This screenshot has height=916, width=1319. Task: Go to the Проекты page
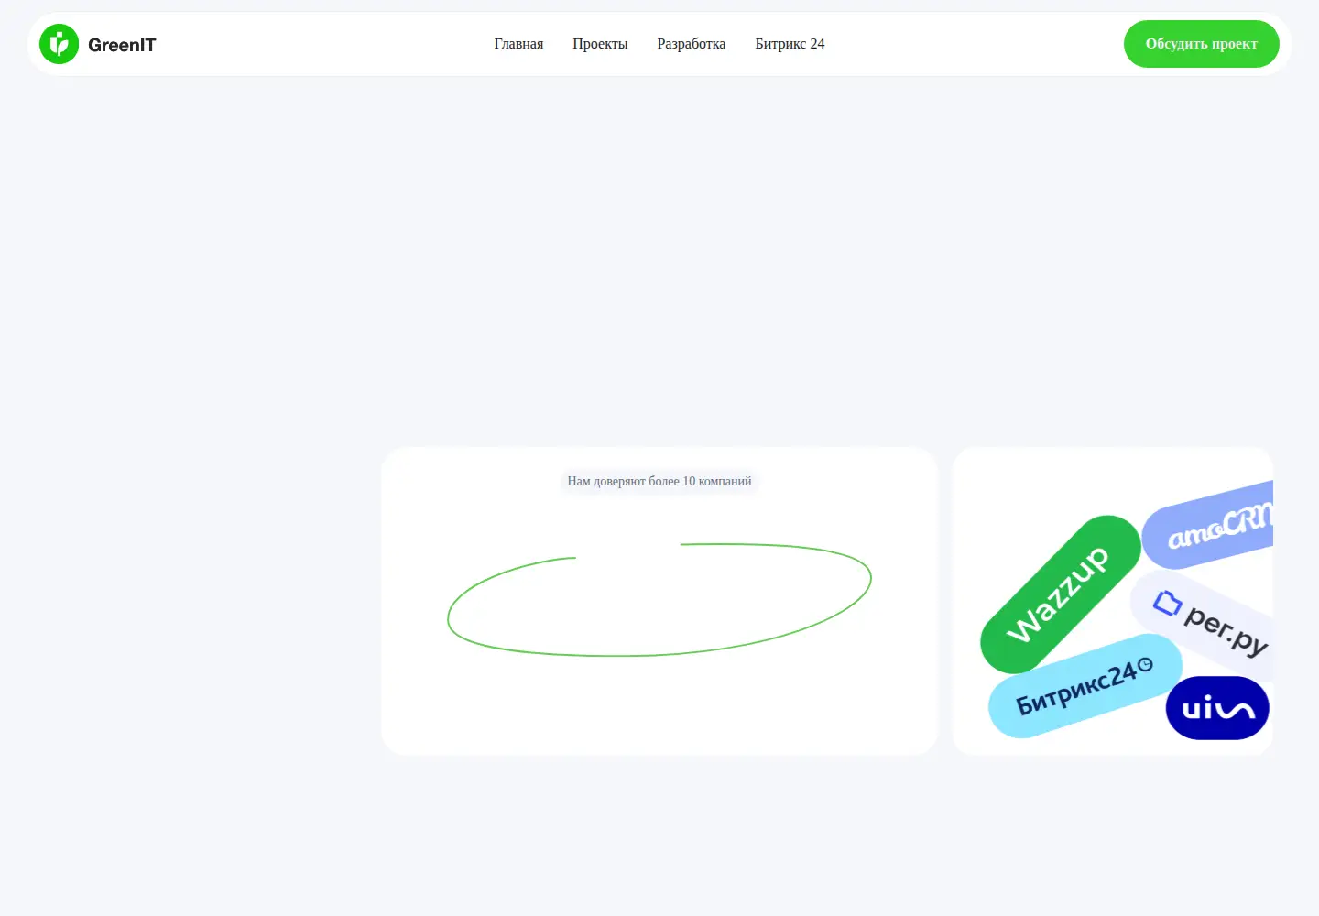coord(600,44)
